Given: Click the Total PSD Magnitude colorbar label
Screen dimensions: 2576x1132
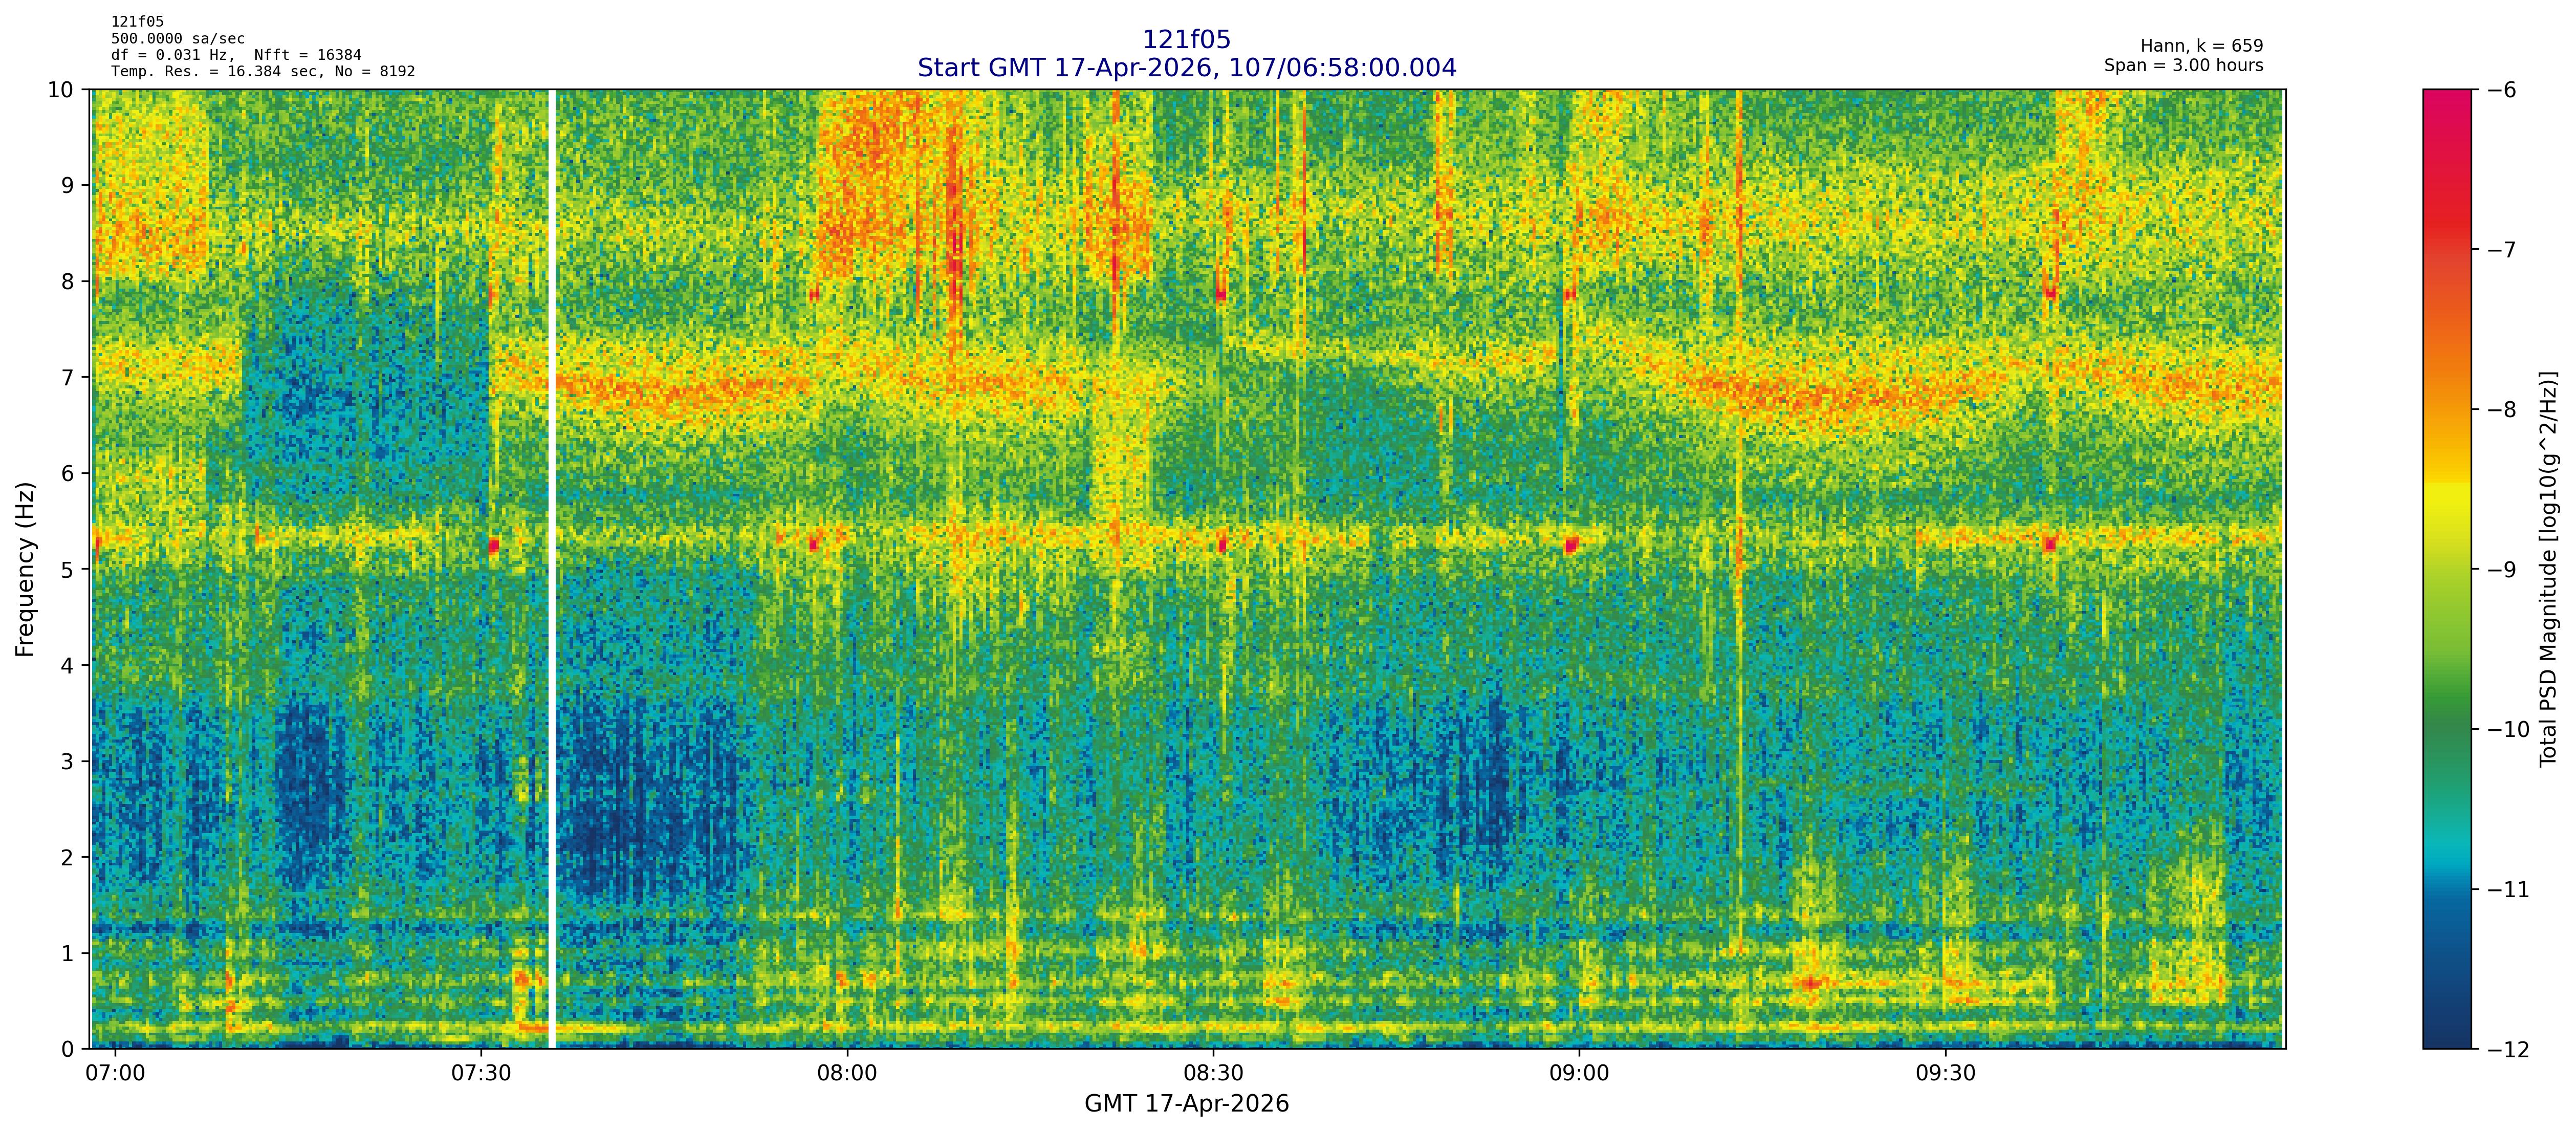Looking at the screenshot, I should (2548, 569).
